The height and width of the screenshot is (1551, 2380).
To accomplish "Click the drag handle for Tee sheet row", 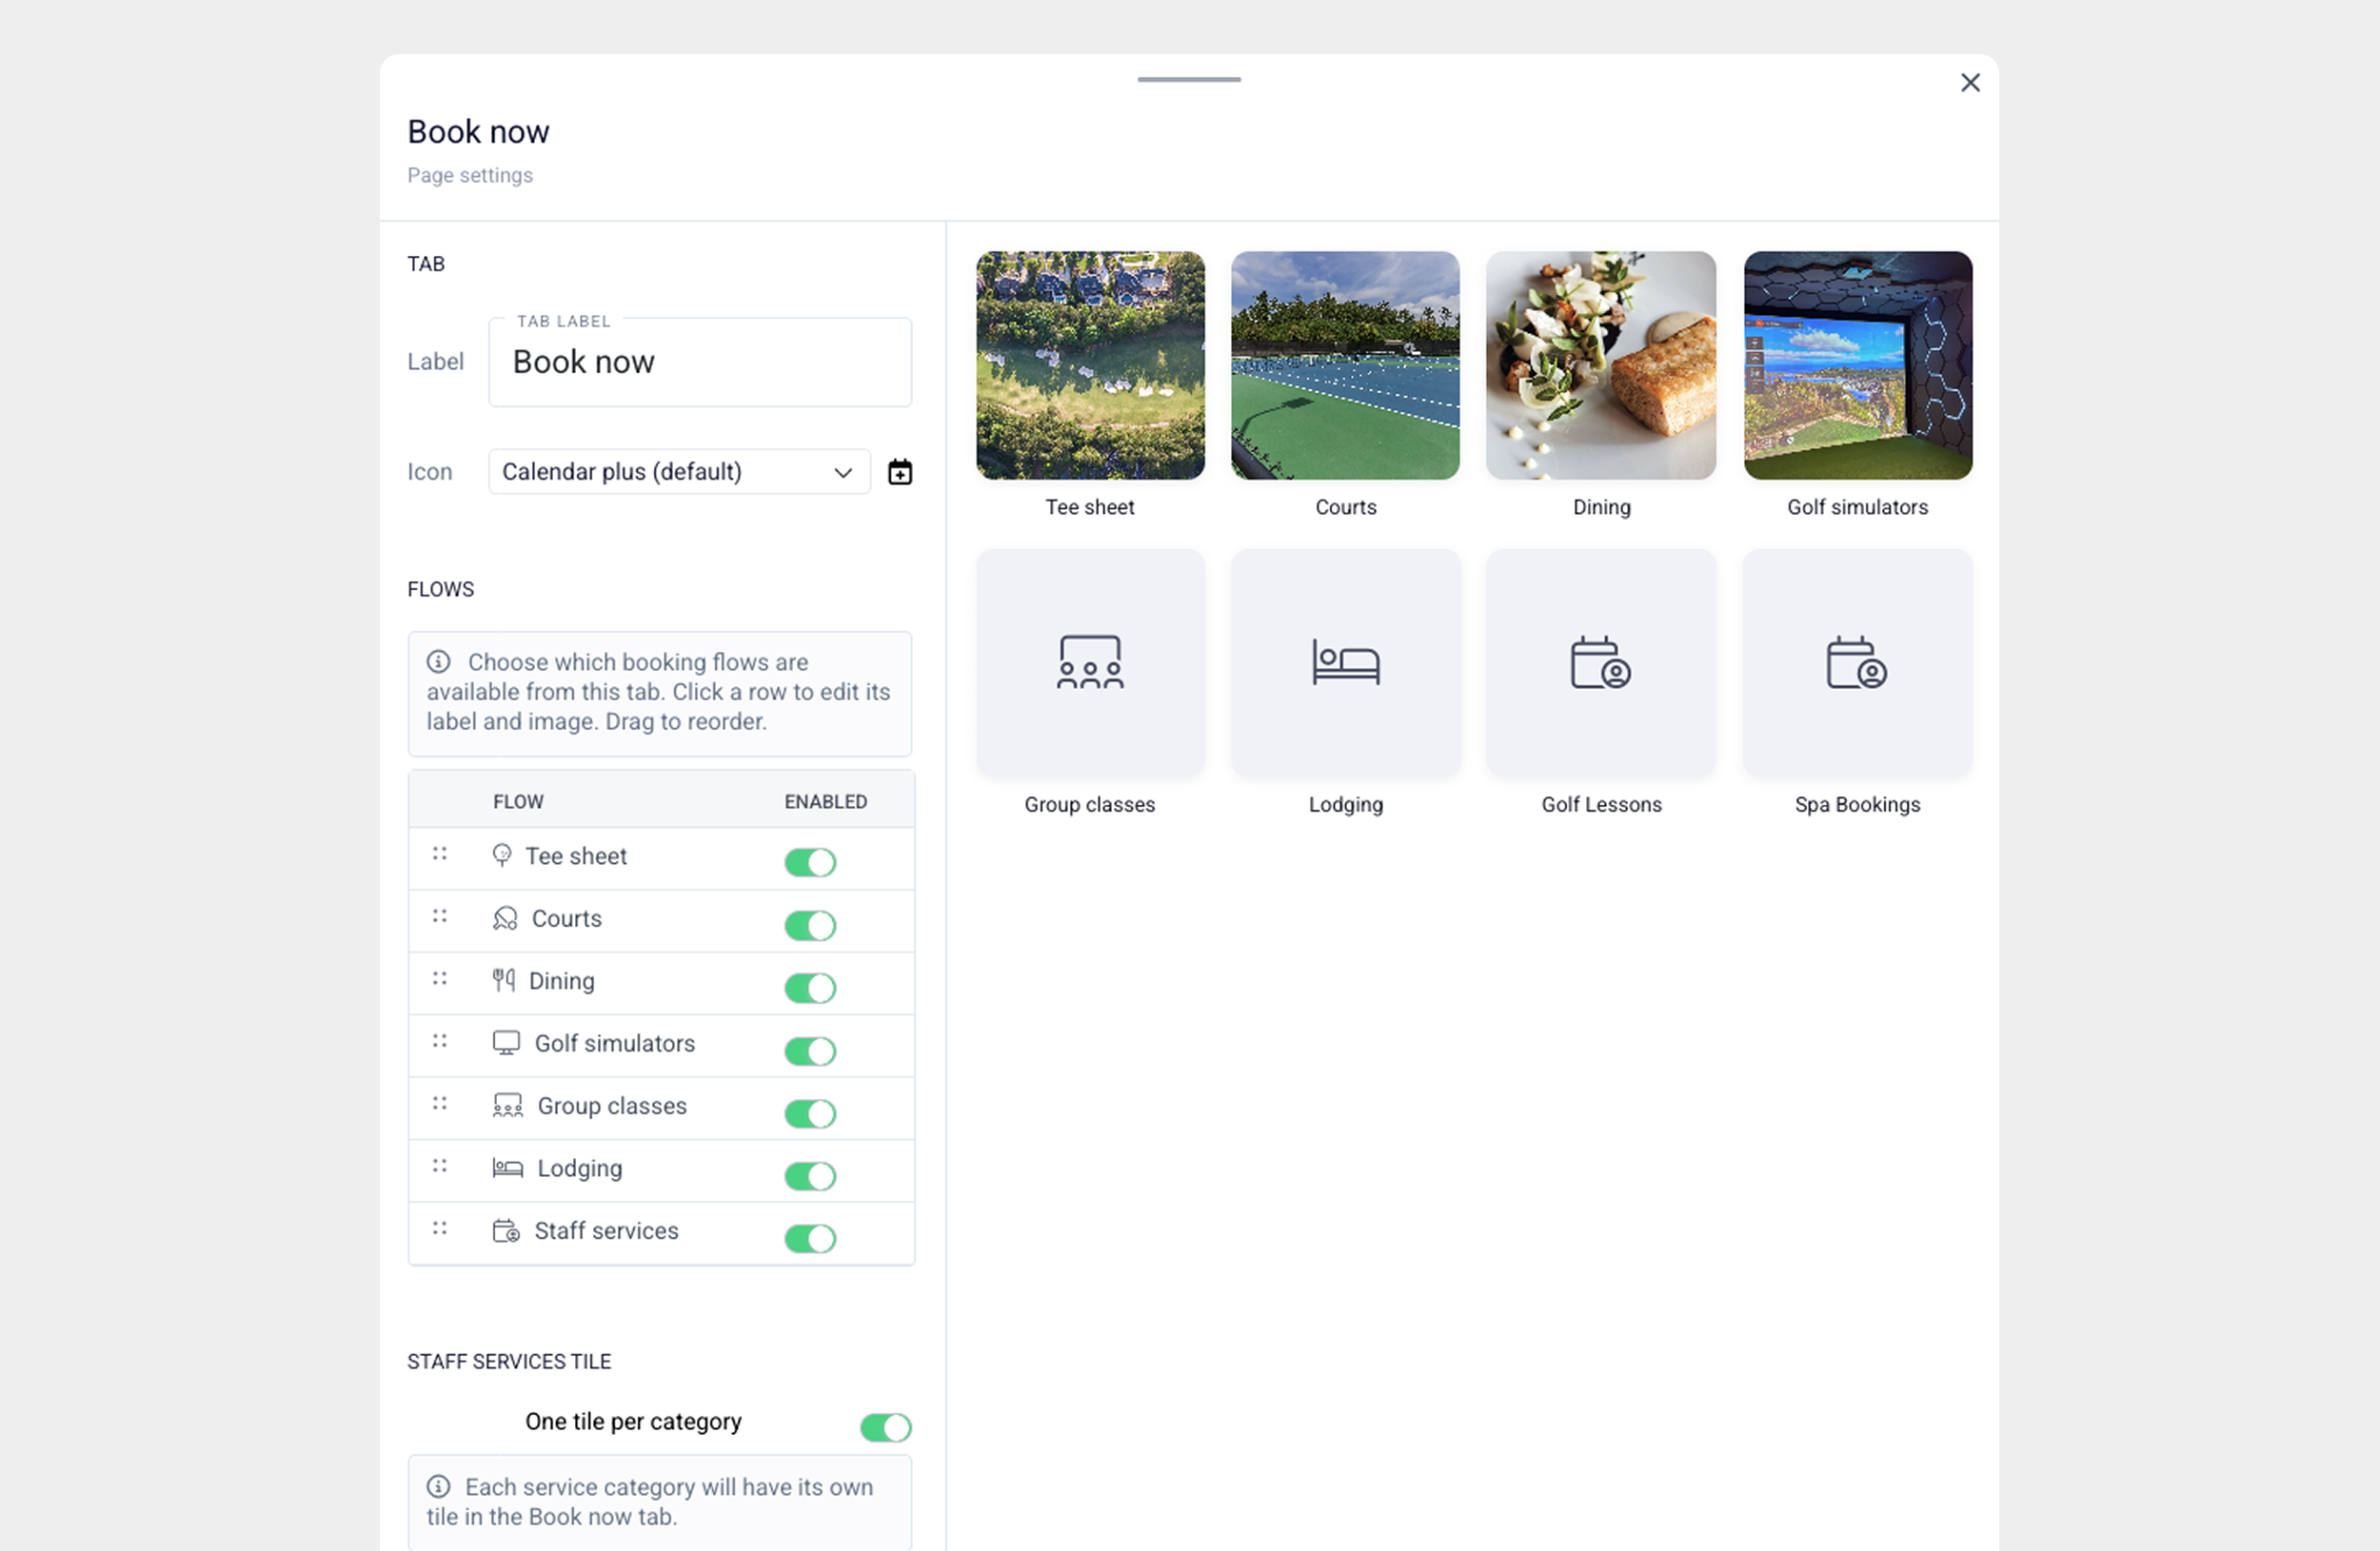I will [439, 854].
